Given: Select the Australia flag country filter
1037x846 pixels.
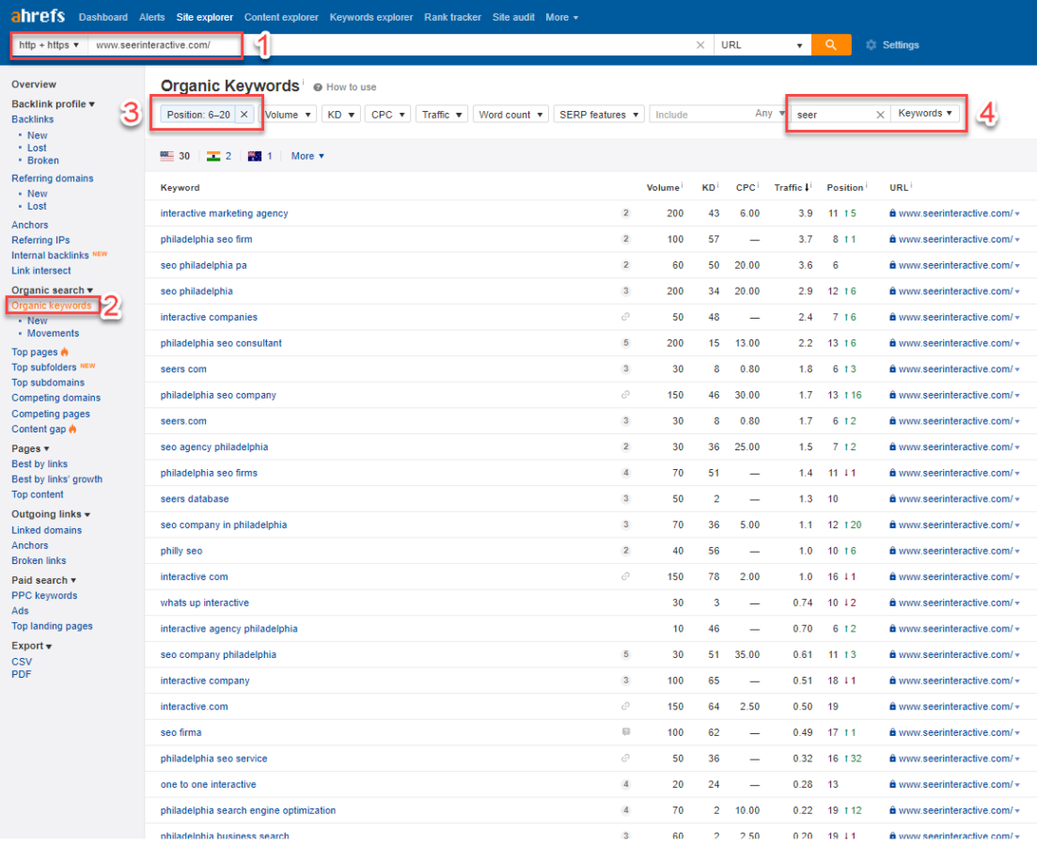Looking at the screenshot, I should [x=255, y=156].
